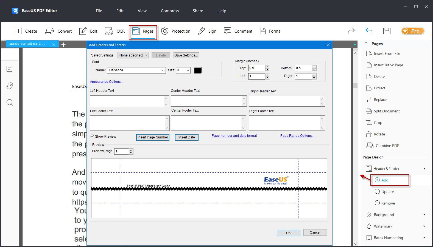This screenshot has height=247, width=433.
Task: Select the Sign tool
Action: 207,31
